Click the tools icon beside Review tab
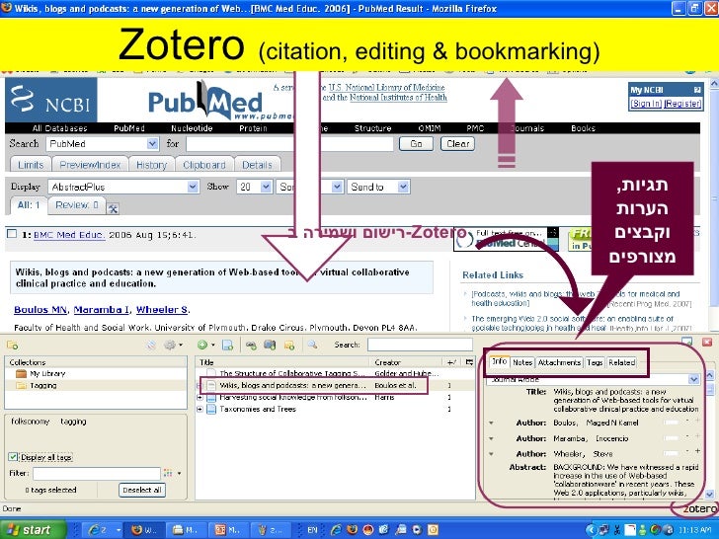This screenshot has height=539, width=719. coord(113,209)
